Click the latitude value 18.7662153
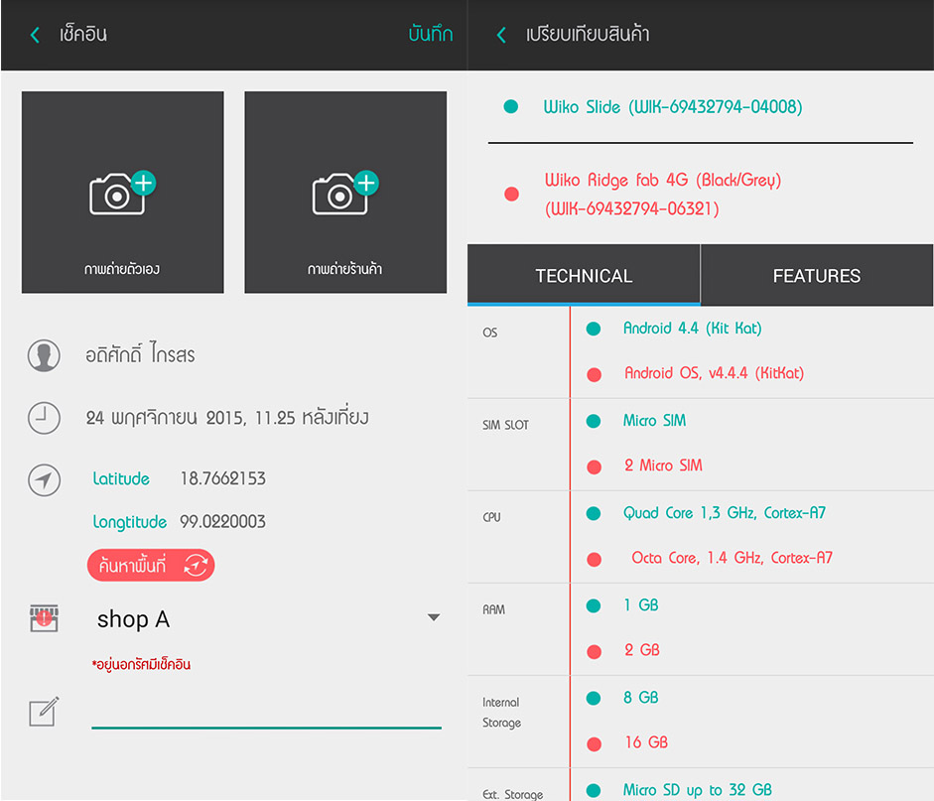This screenshot has width=934, height=801. coord(222,478)
